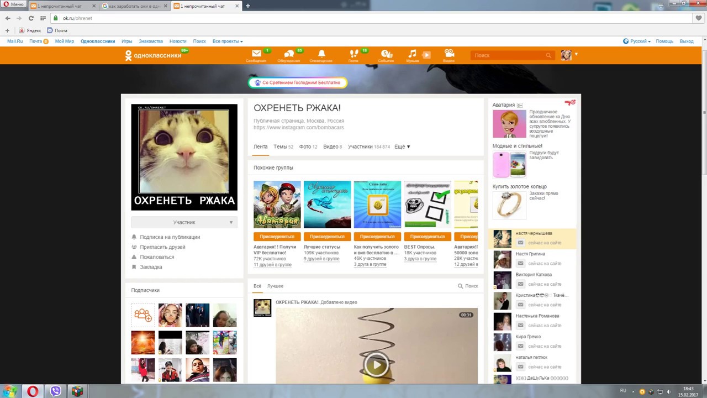Open the Opera Меню button
The width and height of the screenshot is (707, 398).
(14, 4)
